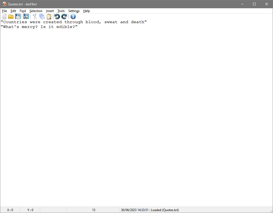Minimize the dartText window
This screenshot has height=213, width=273.
tap(242, 4)
